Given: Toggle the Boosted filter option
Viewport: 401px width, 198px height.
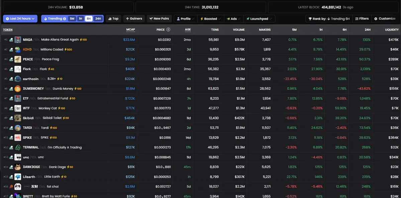Looking at the screenshot, I should click(x=210, y=19).
